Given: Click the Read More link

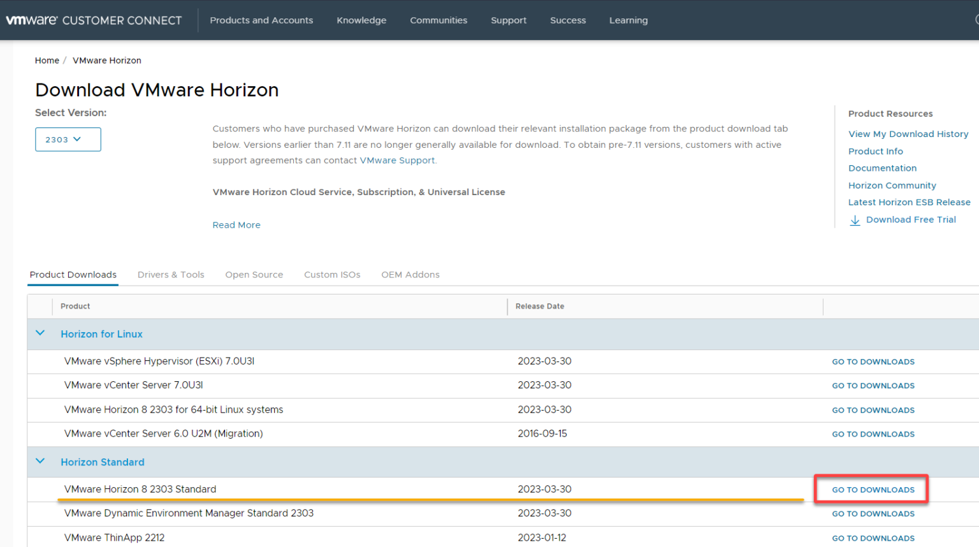Looking at the screenshot, I should 236,225.
